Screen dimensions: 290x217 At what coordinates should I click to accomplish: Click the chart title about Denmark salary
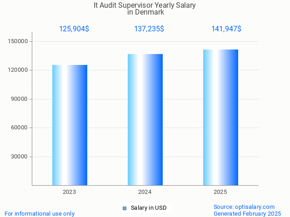(x=145, y=9)
